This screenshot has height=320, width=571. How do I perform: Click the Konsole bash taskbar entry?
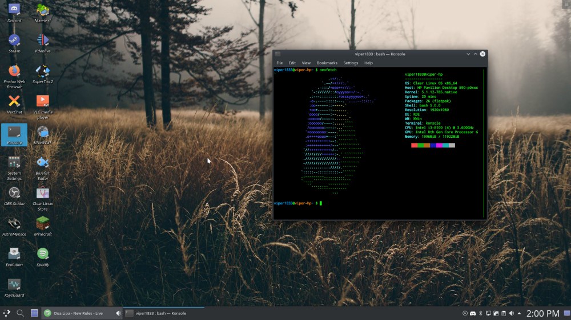(x=164, y=313)
